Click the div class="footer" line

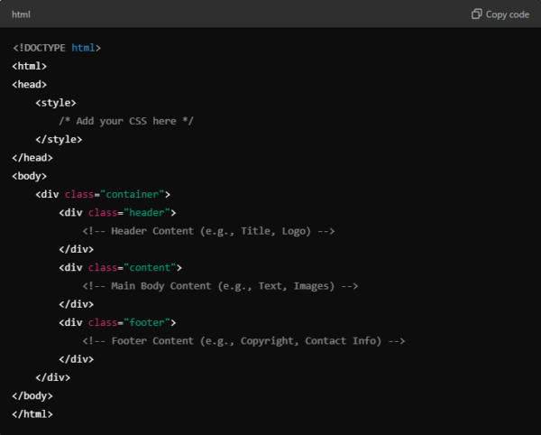point(117,322)
